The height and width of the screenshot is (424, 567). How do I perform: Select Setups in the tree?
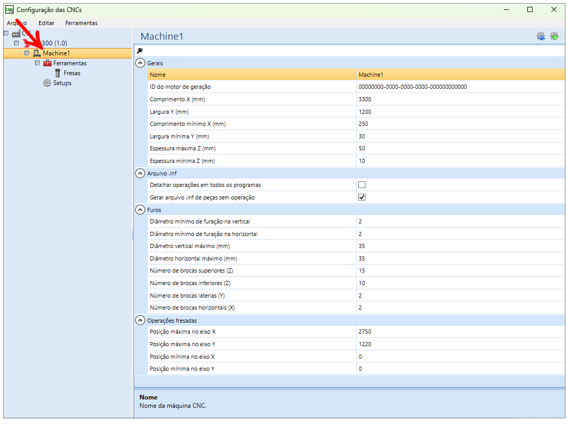coord(62,83)
